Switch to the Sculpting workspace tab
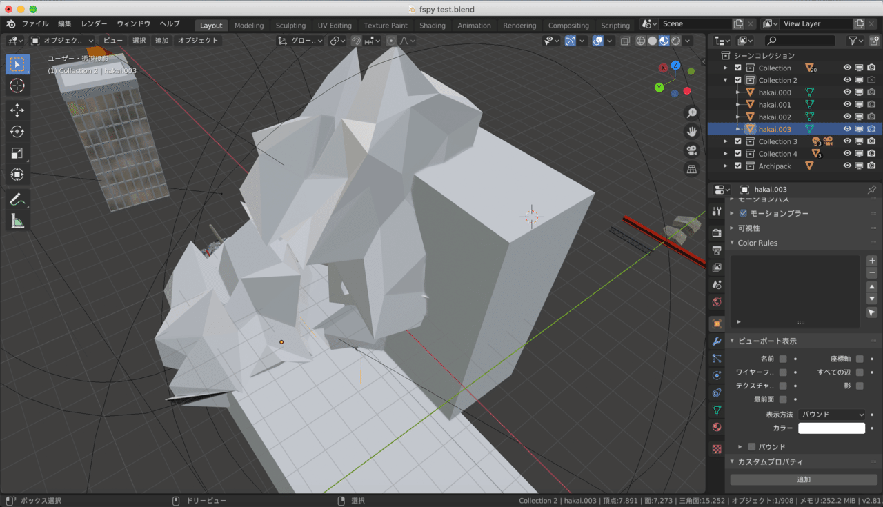Screen dimensions: 883x507 coord(290,26)
